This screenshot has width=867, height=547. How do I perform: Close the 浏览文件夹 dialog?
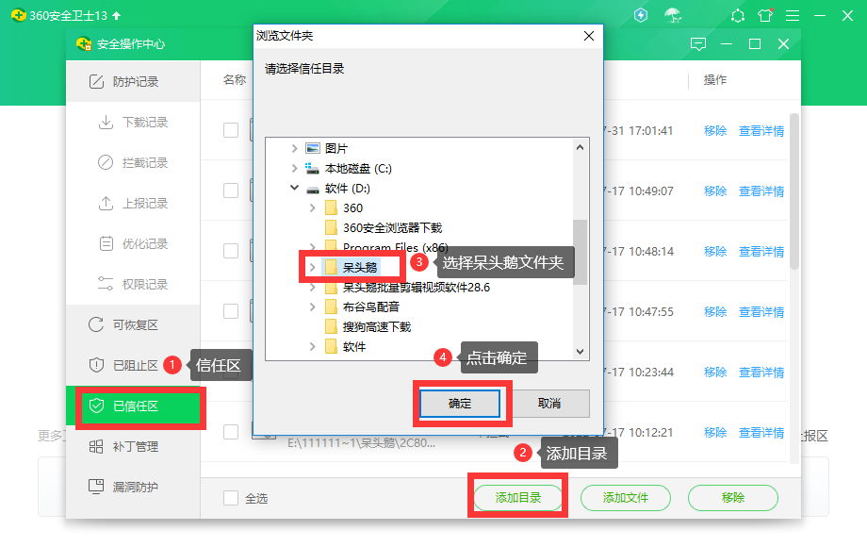click(589, 36)
